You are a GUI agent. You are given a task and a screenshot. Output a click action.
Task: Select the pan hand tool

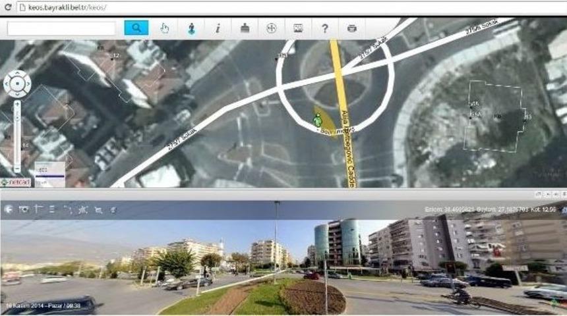(x=164, y=28)
